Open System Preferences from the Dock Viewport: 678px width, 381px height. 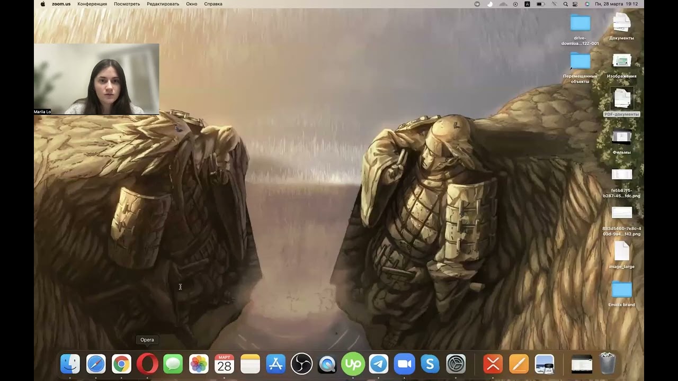(x=456, y=364)
